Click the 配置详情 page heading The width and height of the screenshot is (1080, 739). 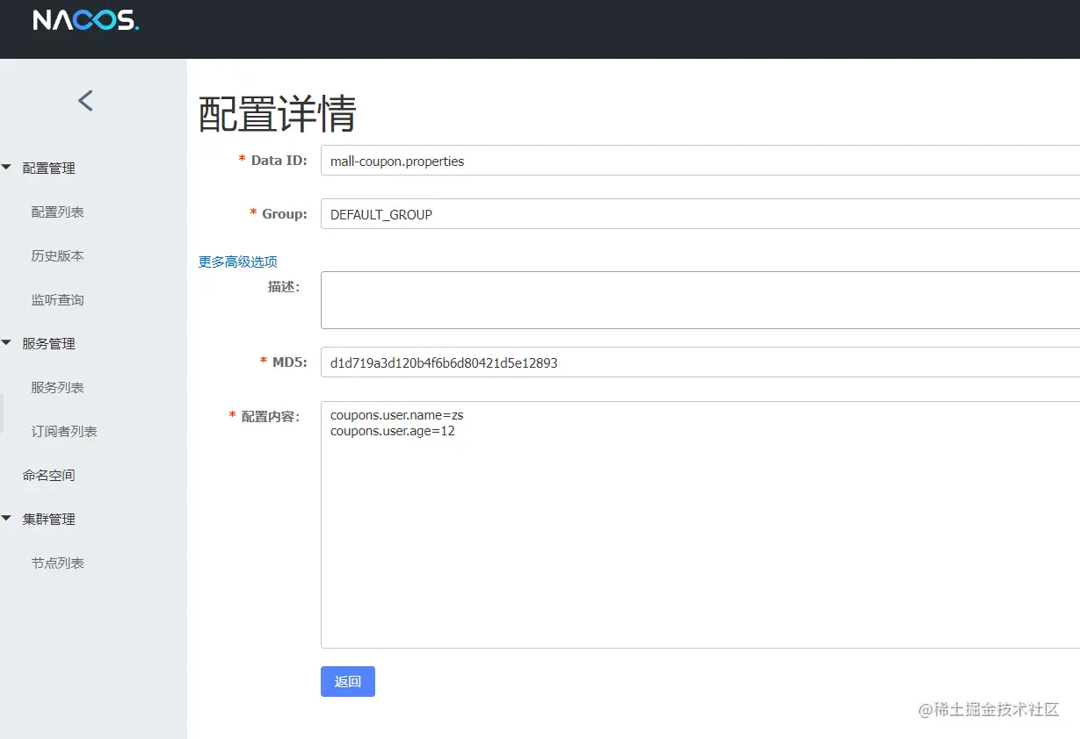point(278,114)
